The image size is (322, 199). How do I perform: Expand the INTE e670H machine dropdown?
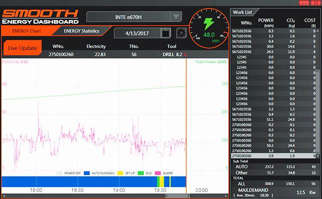pos(176,17)
